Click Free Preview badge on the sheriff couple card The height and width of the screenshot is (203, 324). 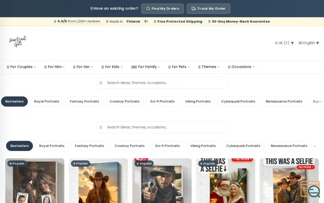306,167
